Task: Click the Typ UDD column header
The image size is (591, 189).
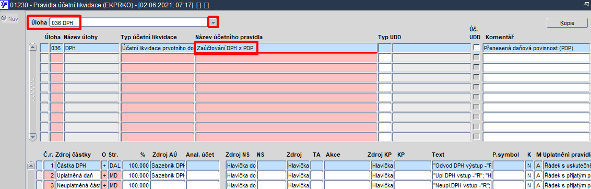Action: [x=389, y=37]
